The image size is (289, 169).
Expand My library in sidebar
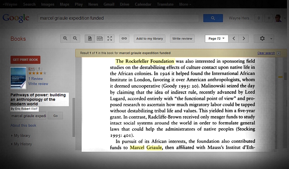22,135
